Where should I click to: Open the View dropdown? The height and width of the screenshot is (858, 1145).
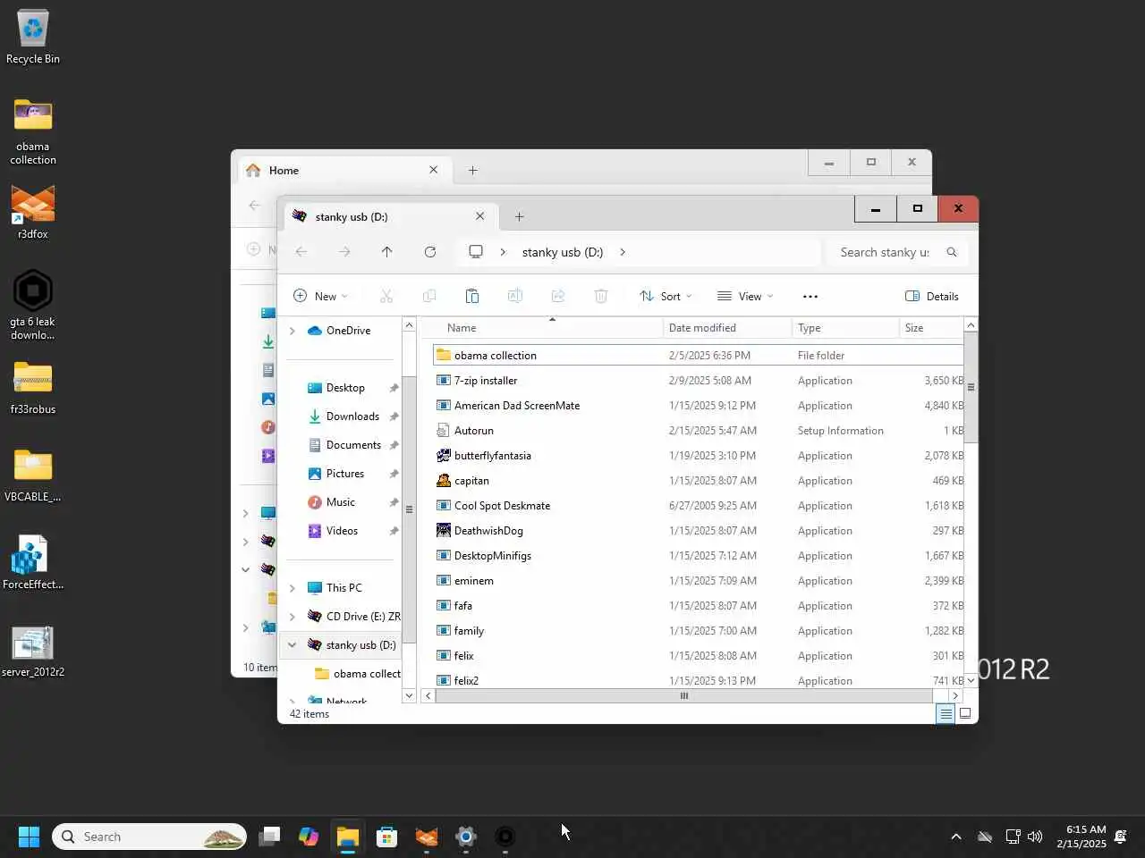(745, 296)
